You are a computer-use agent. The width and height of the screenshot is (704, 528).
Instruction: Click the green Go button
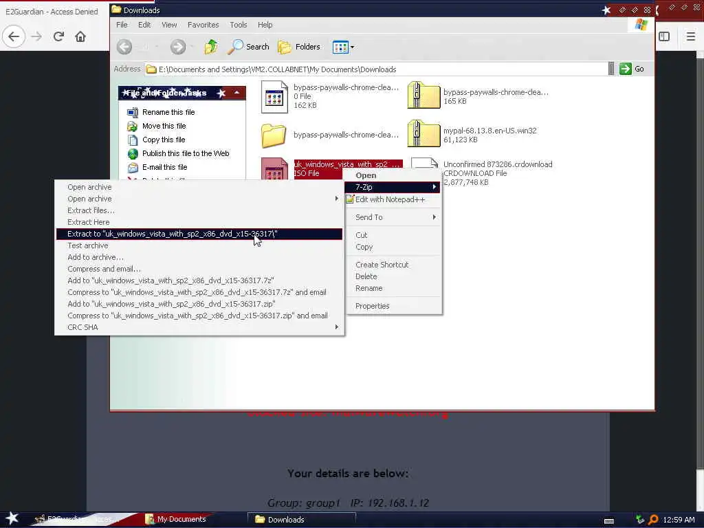(632, 69)
